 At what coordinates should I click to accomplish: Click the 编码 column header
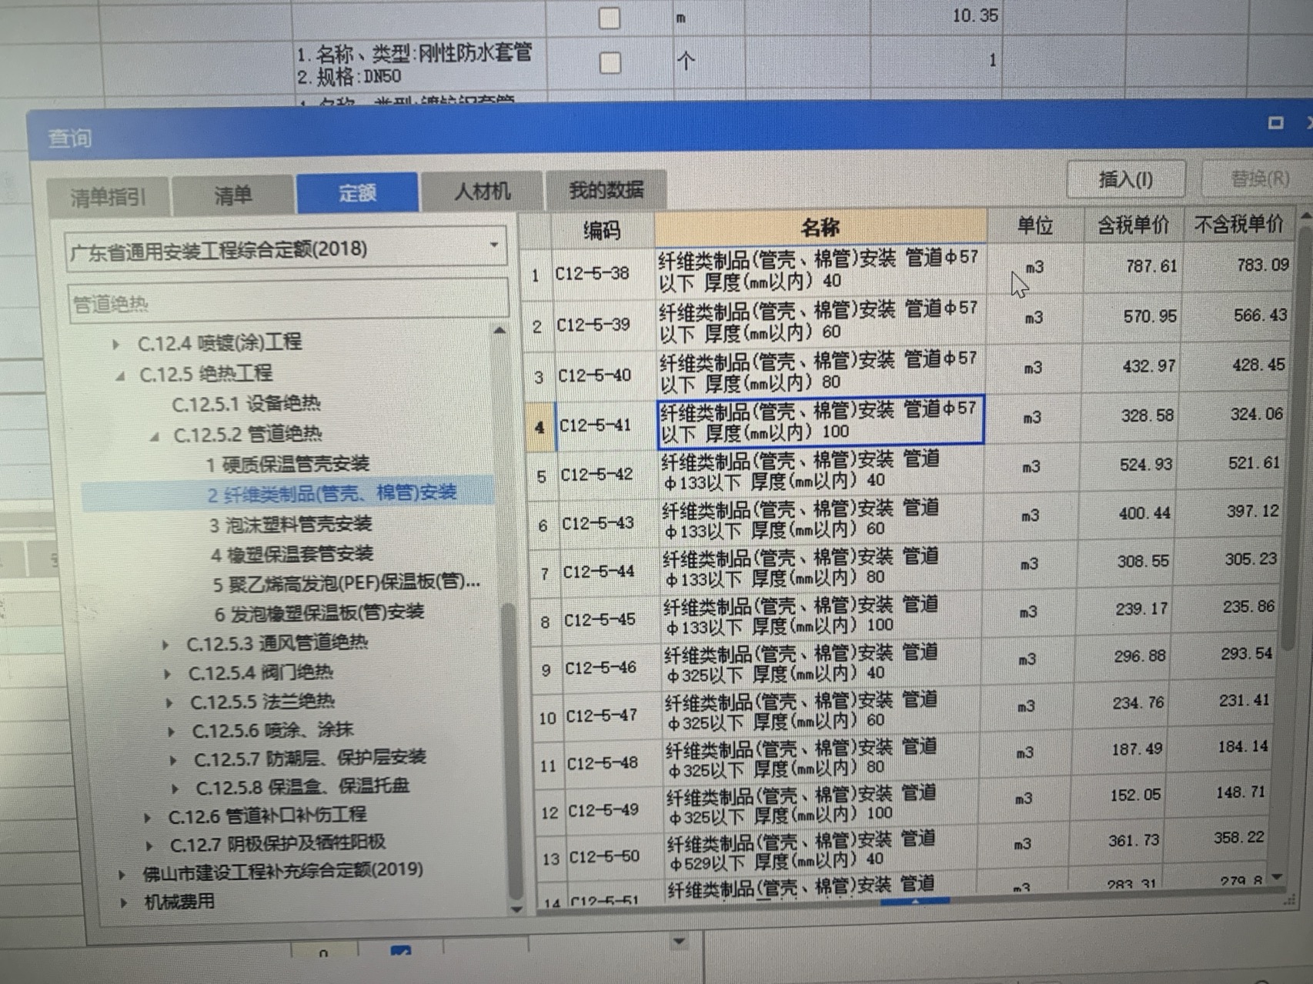[x=602, y=230]
